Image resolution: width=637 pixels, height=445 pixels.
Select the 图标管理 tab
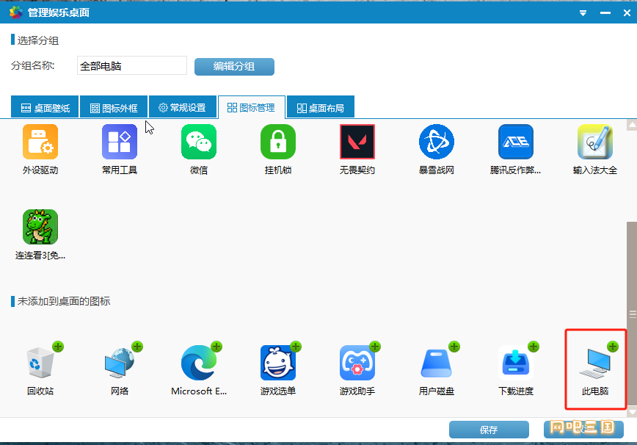[252, 107]
